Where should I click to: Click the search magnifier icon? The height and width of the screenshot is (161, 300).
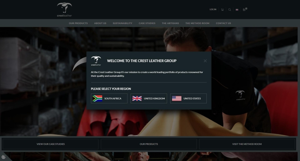pyautogui.click(x=230, y=10)
